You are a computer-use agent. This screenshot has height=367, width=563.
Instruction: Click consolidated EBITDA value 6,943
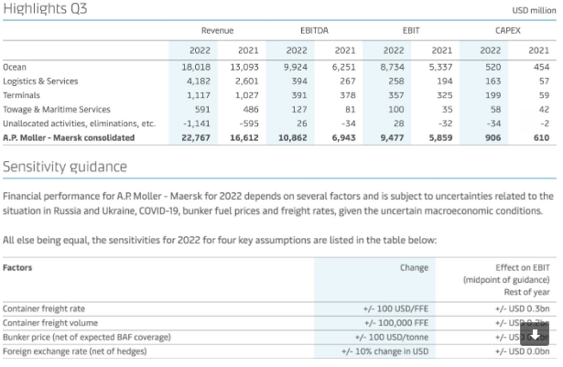click(343, 137)
